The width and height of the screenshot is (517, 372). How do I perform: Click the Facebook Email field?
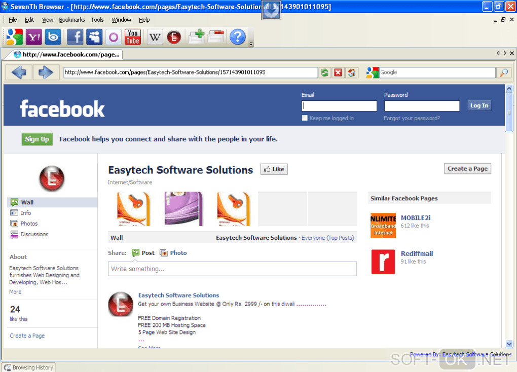339,106
